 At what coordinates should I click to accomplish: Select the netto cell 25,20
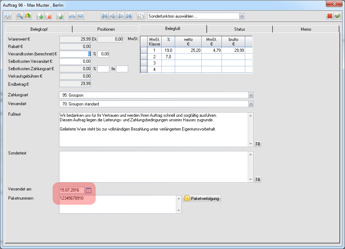coord(188,50)
